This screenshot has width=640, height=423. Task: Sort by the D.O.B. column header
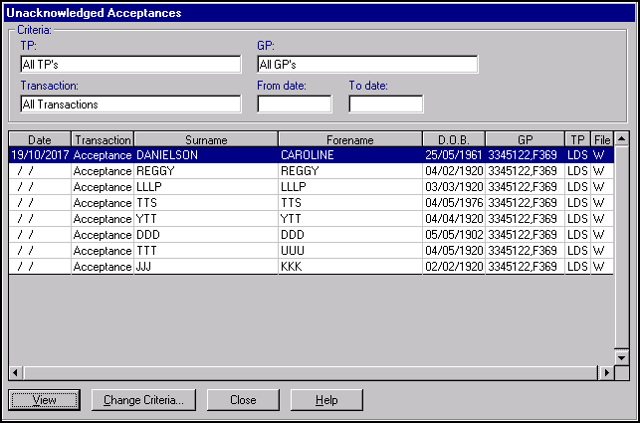453,140
